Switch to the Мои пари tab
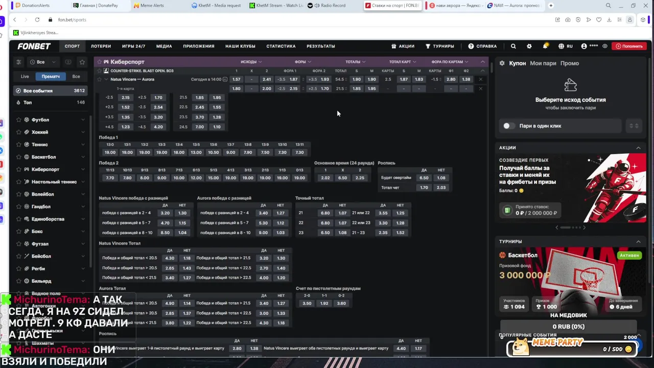This screenshot has height=368, width=654. point(543,63)
